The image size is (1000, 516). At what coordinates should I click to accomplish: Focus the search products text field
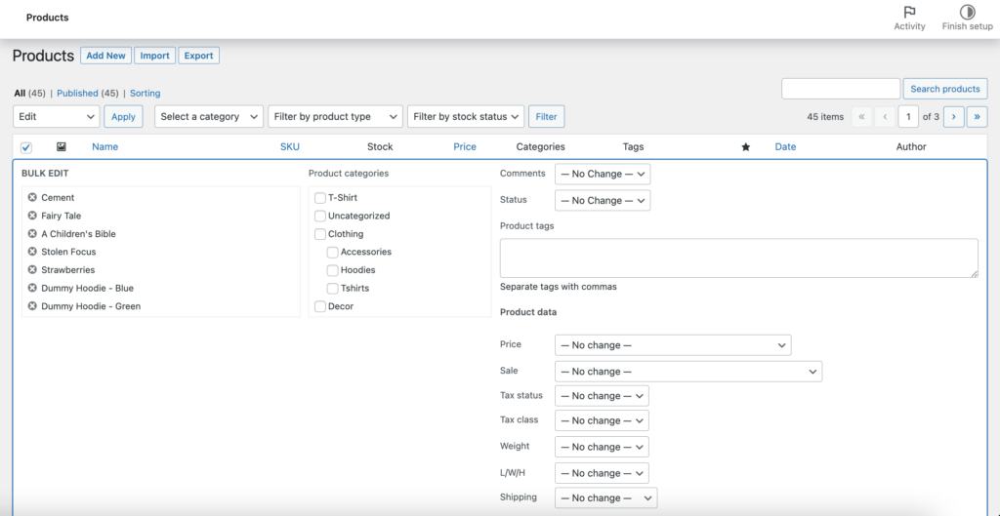841,89
